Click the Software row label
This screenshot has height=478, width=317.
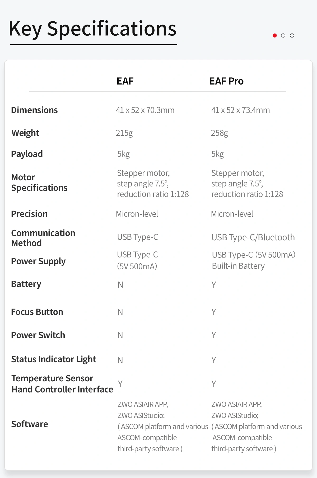point(30,424)
